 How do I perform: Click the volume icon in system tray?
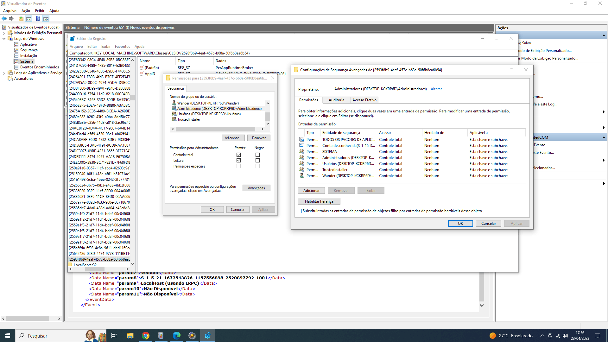(x=565, y=336)
